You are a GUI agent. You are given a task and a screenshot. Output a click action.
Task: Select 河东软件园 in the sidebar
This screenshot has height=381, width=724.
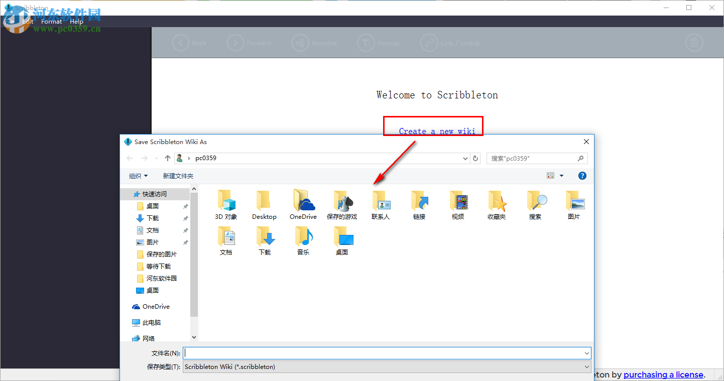click(162, 279)
